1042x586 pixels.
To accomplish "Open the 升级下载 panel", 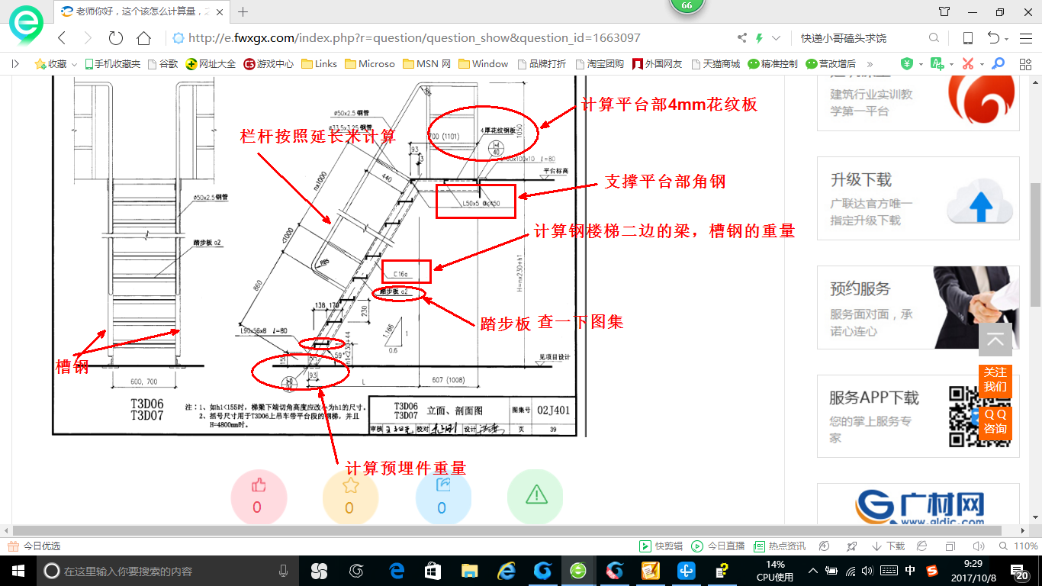I will [x=918, y=198].
